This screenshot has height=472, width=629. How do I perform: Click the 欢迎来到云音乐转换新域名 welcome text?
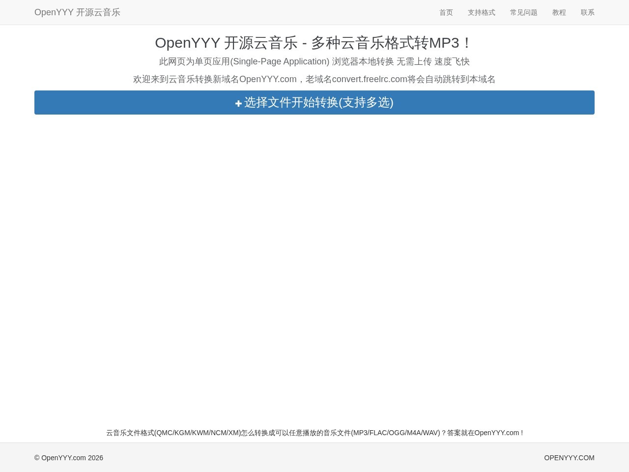tap(186, 79)
